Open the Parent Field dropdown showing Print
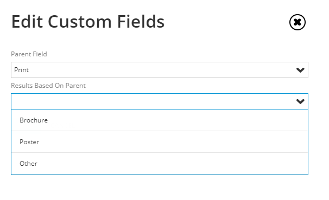329x200 pixels. point(160,70)
